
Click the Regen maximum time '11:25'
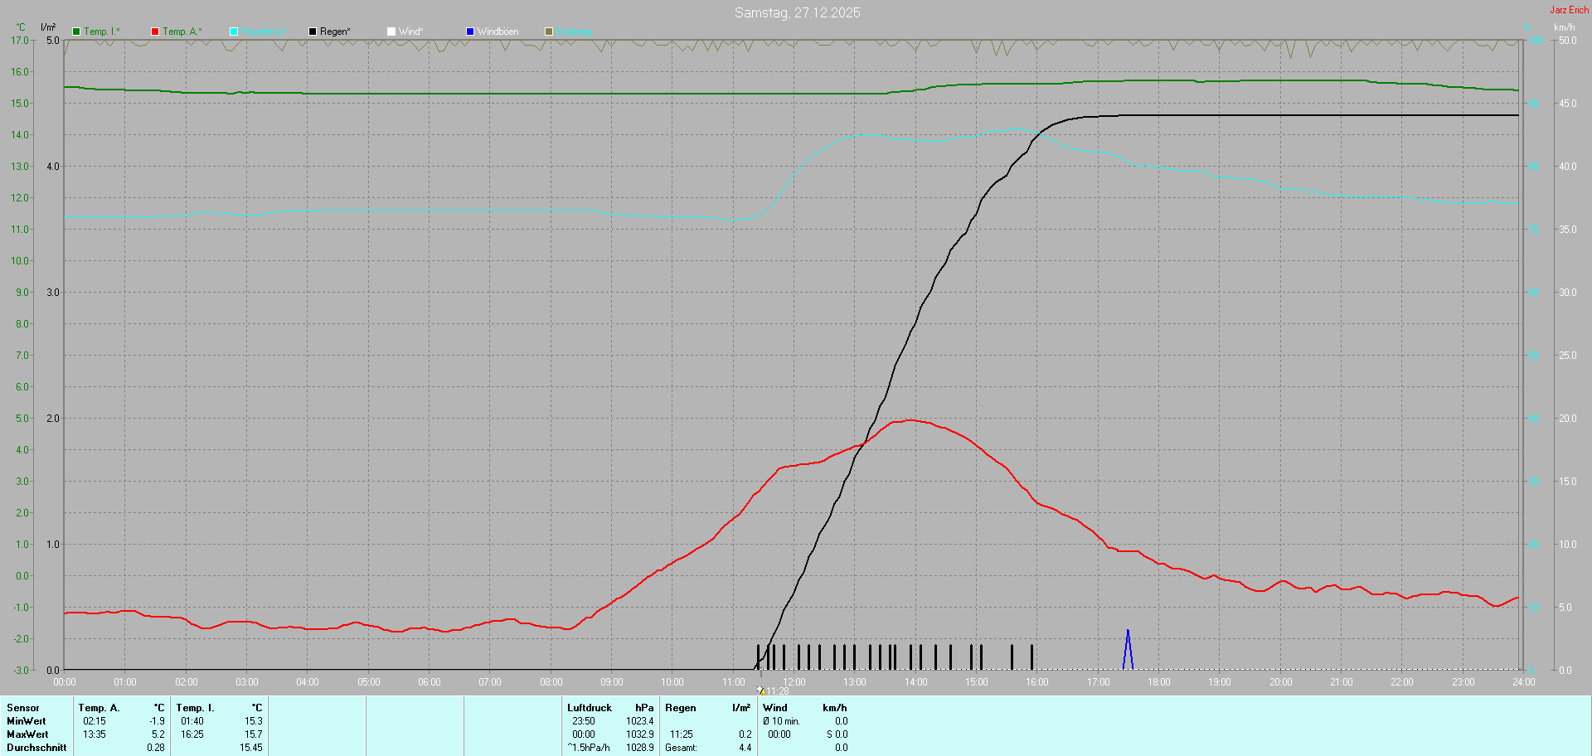682,734
